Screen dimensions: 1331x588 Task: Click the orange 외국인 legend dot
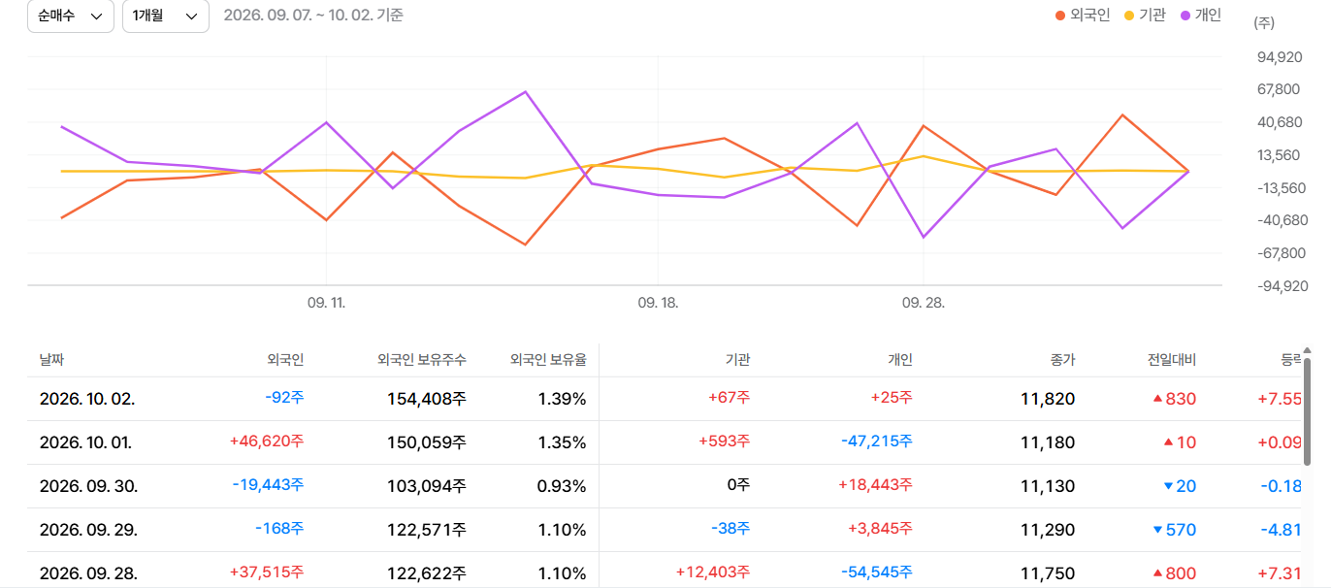(1059, 16)
